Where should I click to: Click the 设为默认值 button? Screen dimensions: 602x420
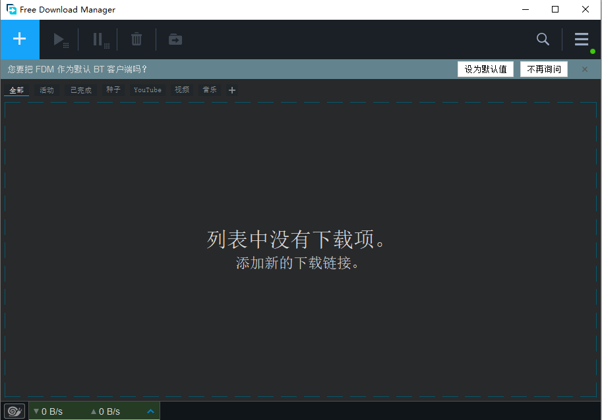[x=485, y=68]
